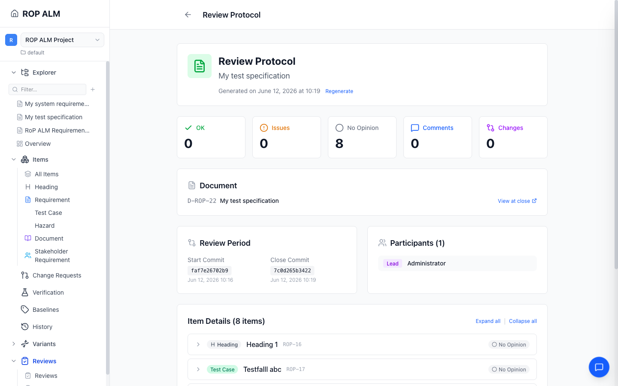Open the Overview entry
The height and width of the screenshot is (386, 618).
point(34,144)
